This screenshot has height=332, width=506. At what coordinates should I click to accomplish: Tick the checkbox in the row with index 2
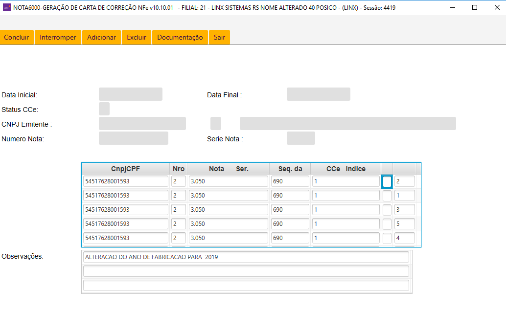coord(387,181)
